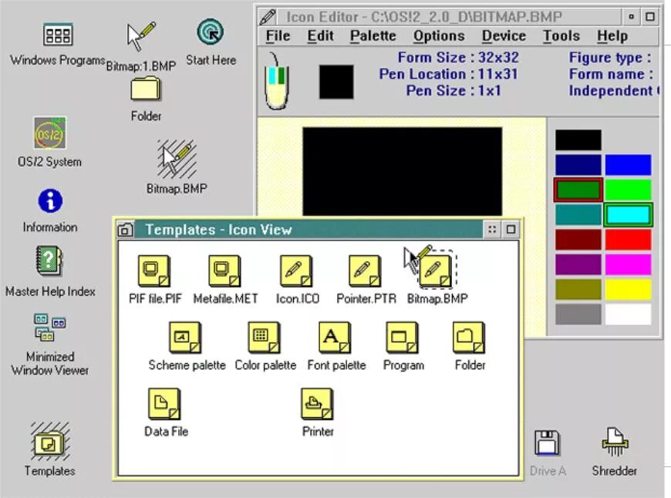Click the Printer template icon
This screenshot has height=498, width=671.
coord(317,404)
